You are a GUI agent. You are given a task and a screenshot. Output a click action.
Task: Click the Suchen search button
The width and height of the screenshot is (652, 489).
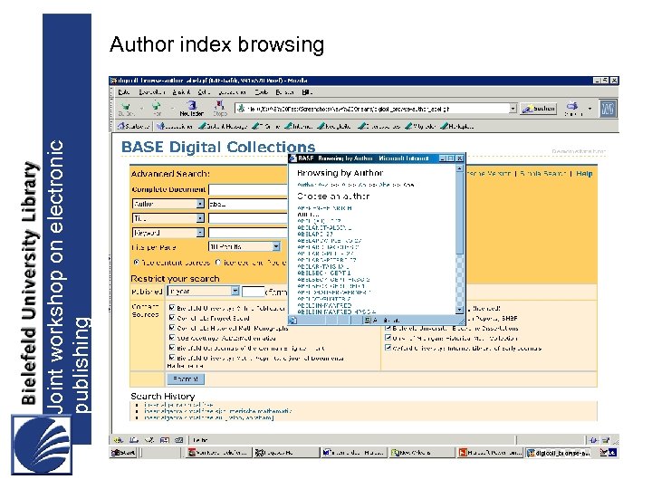coord(539,109)
